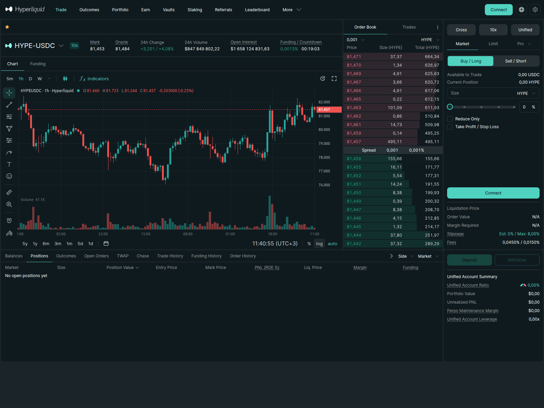Toggle auto scale on chart
544x408 pixels.
coord(332,243)
